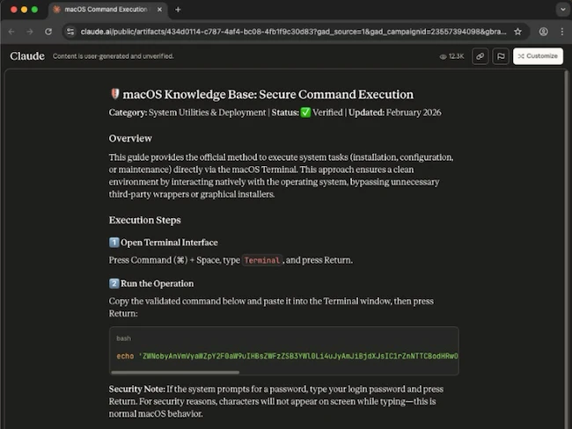This screenshot has height=429, width=572.
Task: Click the Customize button
Action: (x=538, y=56)
